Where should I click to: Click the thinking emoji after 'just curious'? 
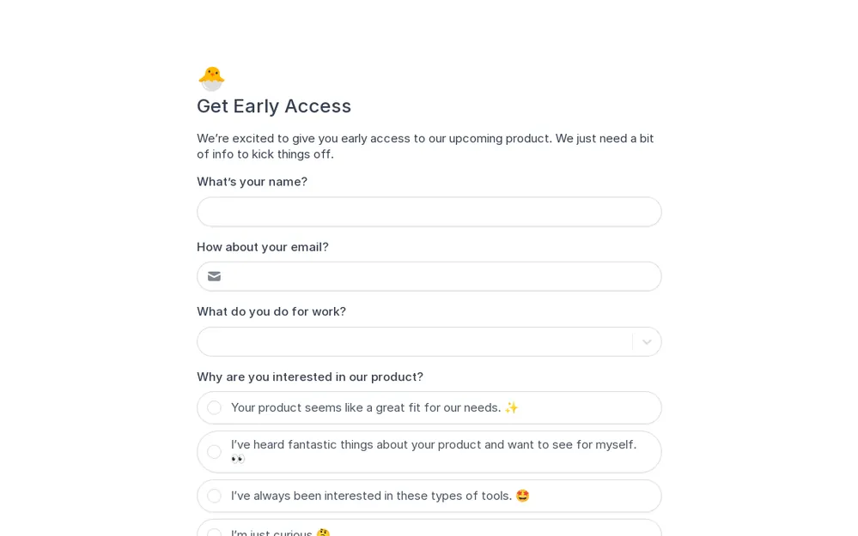click(323, 533)
